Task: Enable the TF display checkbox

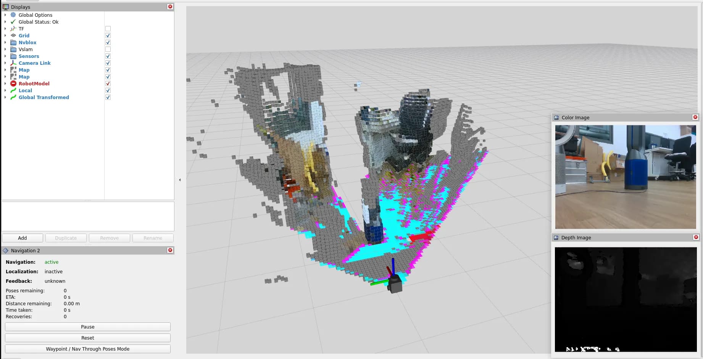Action: [x=108, y=29]
